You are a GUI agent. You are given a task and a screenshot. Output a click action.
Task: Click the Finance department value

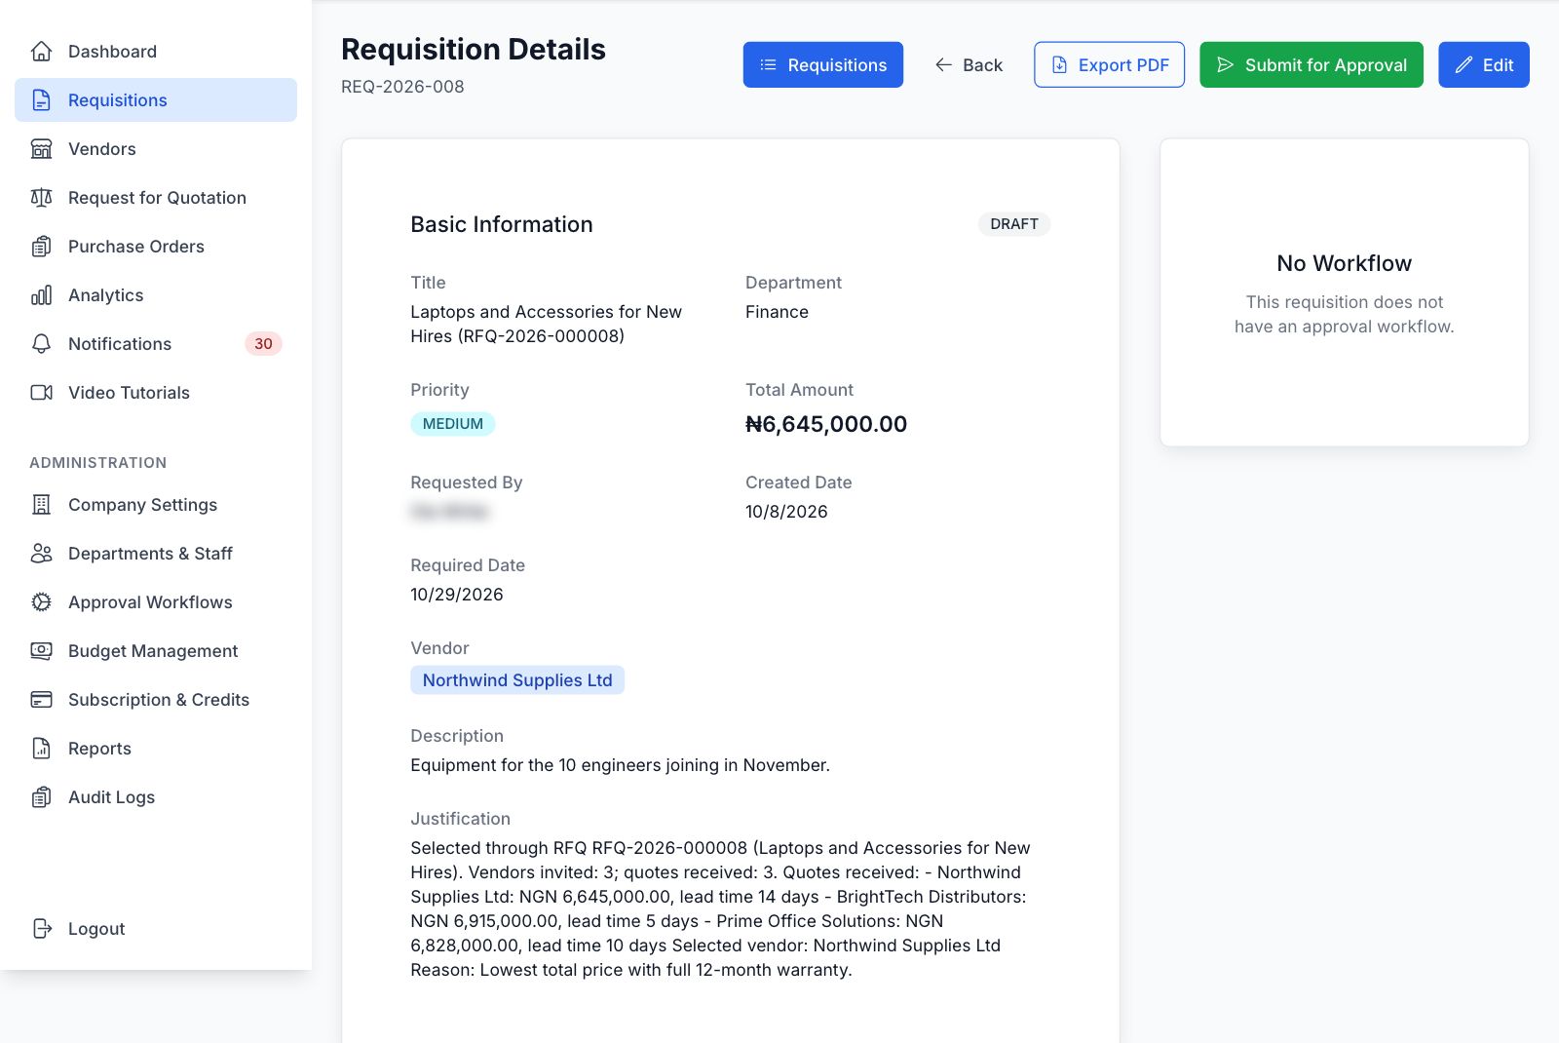point(777,312)
